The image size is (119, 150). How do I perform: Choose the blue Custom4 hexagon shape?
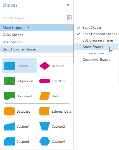pos(45,141)
